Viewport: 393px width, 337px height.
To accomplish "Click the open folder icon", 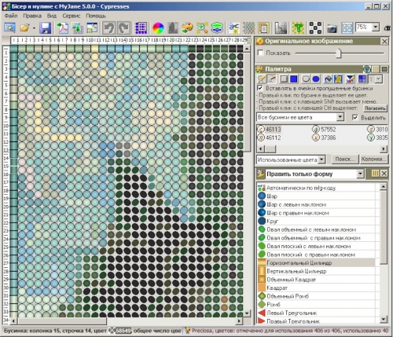I will pos(25,27).
